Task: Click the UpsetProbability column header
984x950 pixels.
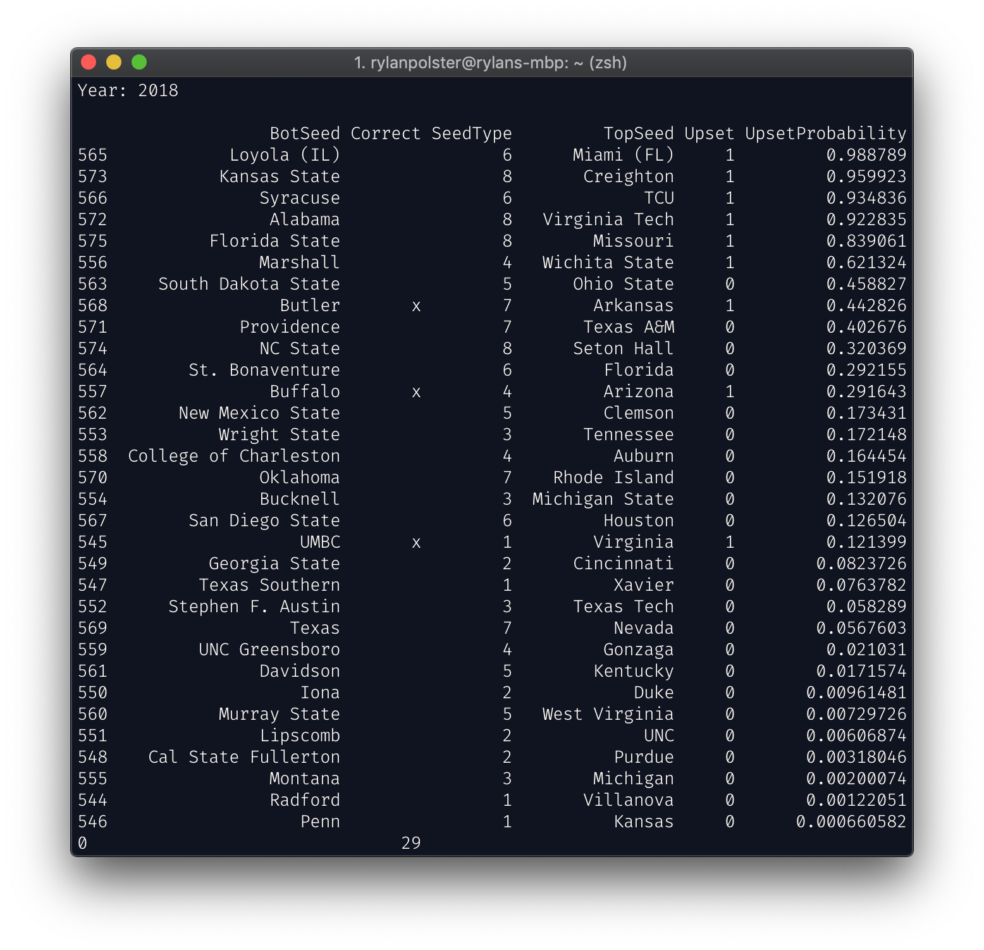Action: click(826, 133)
